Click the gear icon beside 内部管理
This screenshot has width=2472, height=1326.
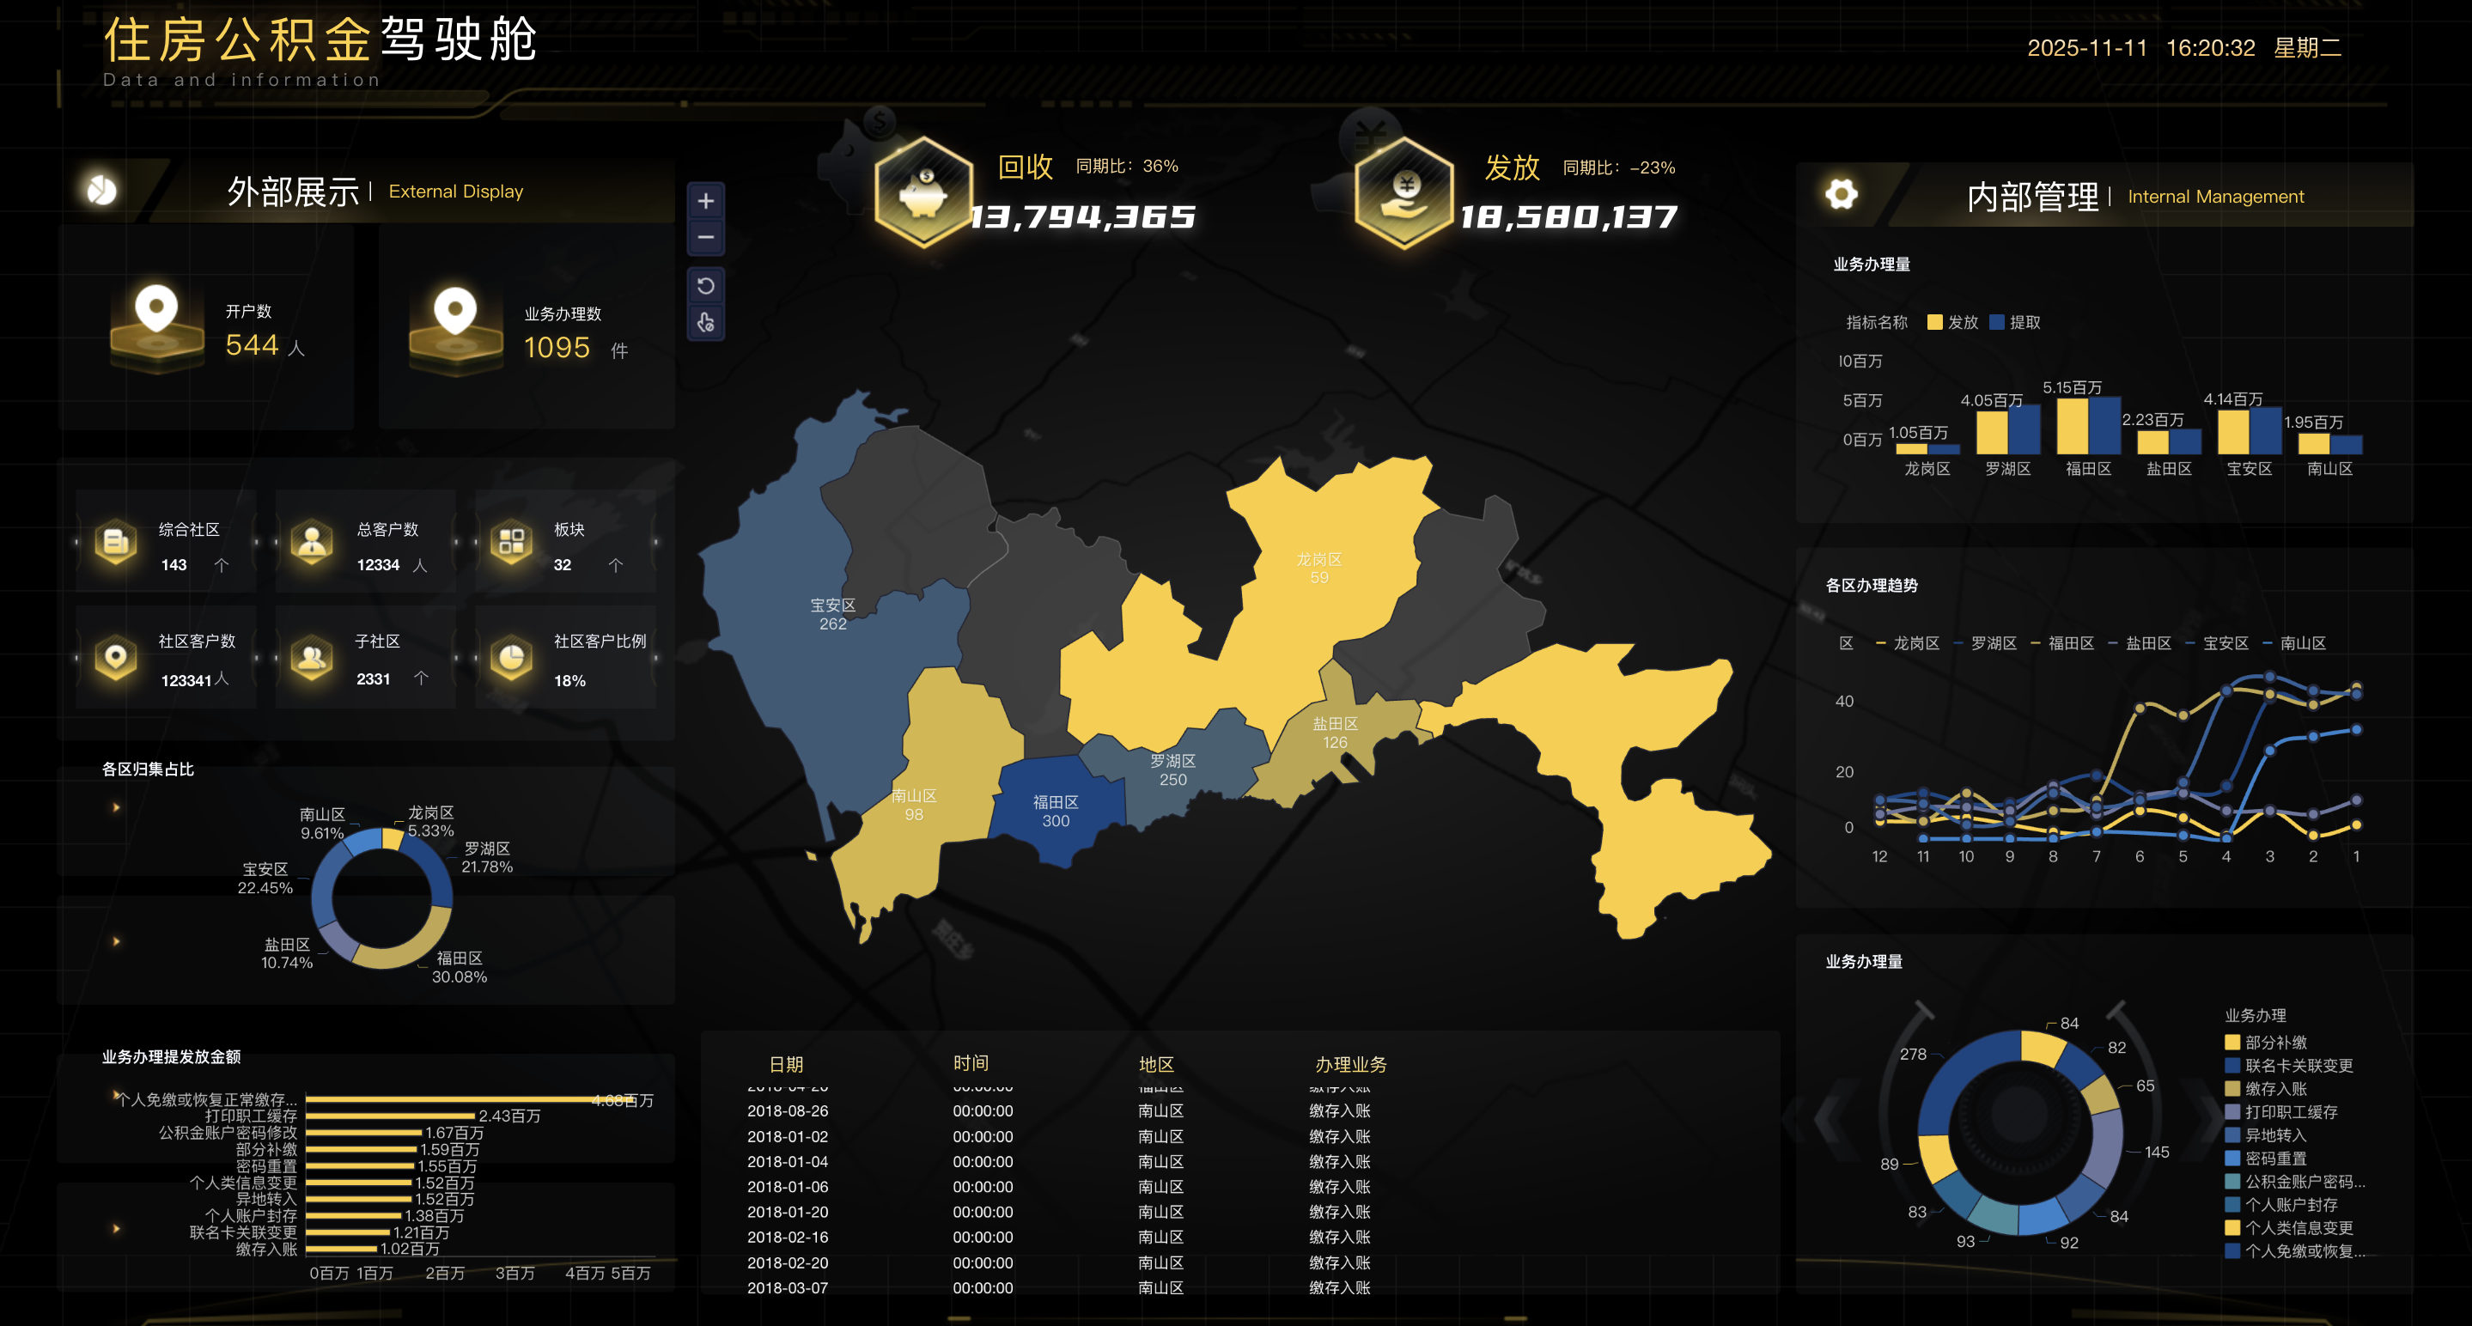(x=1841, y=194)
